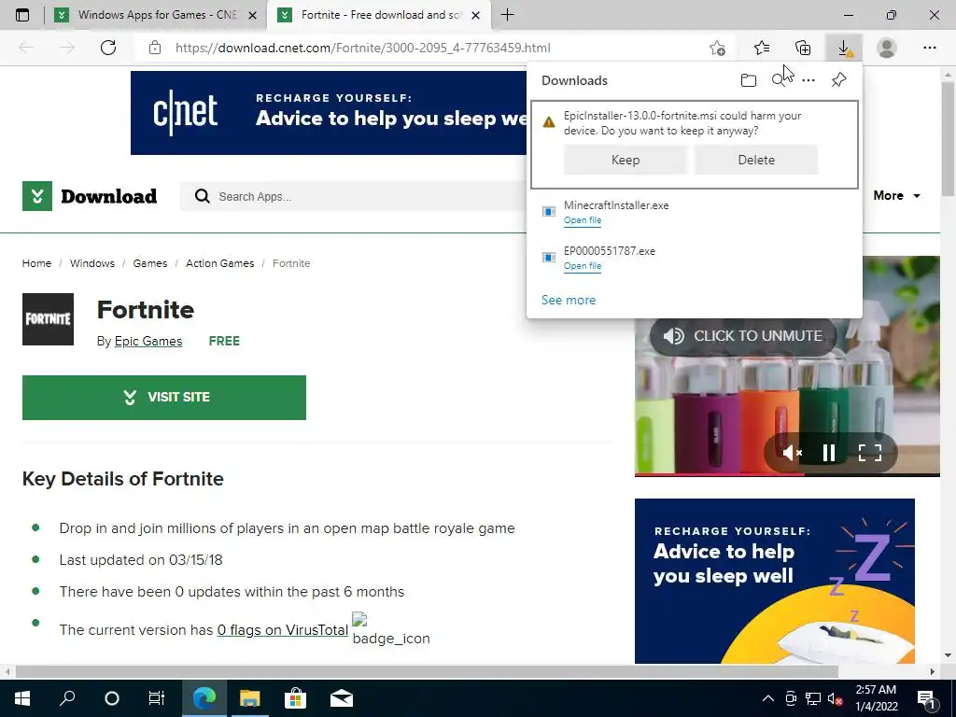Close the Fortnite tab
The width and height of the screenshot is (956, 717).
click(x=475, y=16)
